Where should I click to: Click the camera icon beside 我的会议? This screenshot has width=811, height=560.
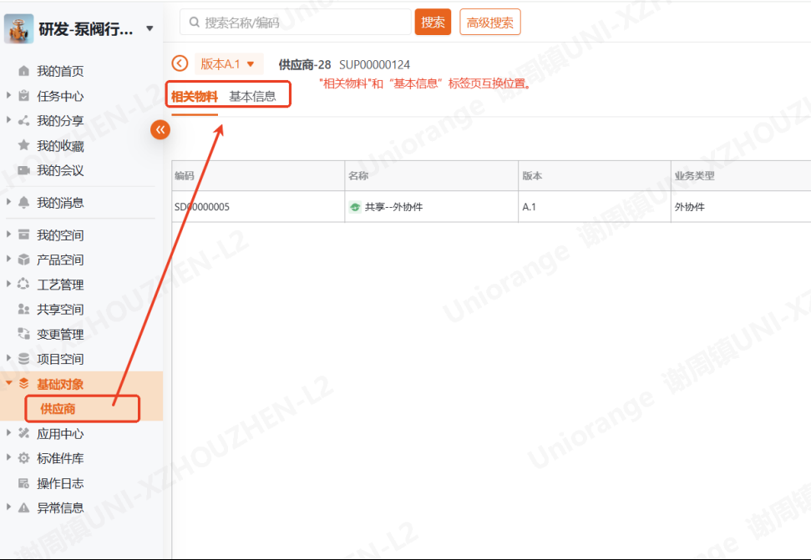[x=23, y=170]
